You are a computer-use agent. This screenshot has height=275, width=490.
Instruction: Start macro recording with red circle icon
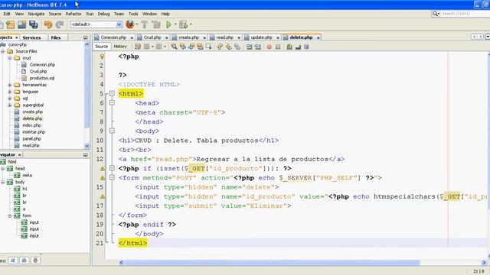269,47
